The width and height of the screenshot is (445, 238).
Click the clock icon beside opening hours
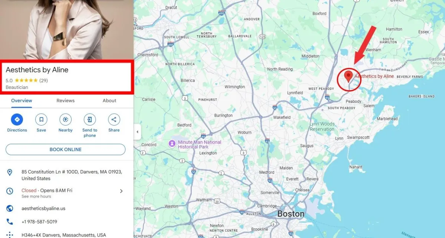coord(10,191)
